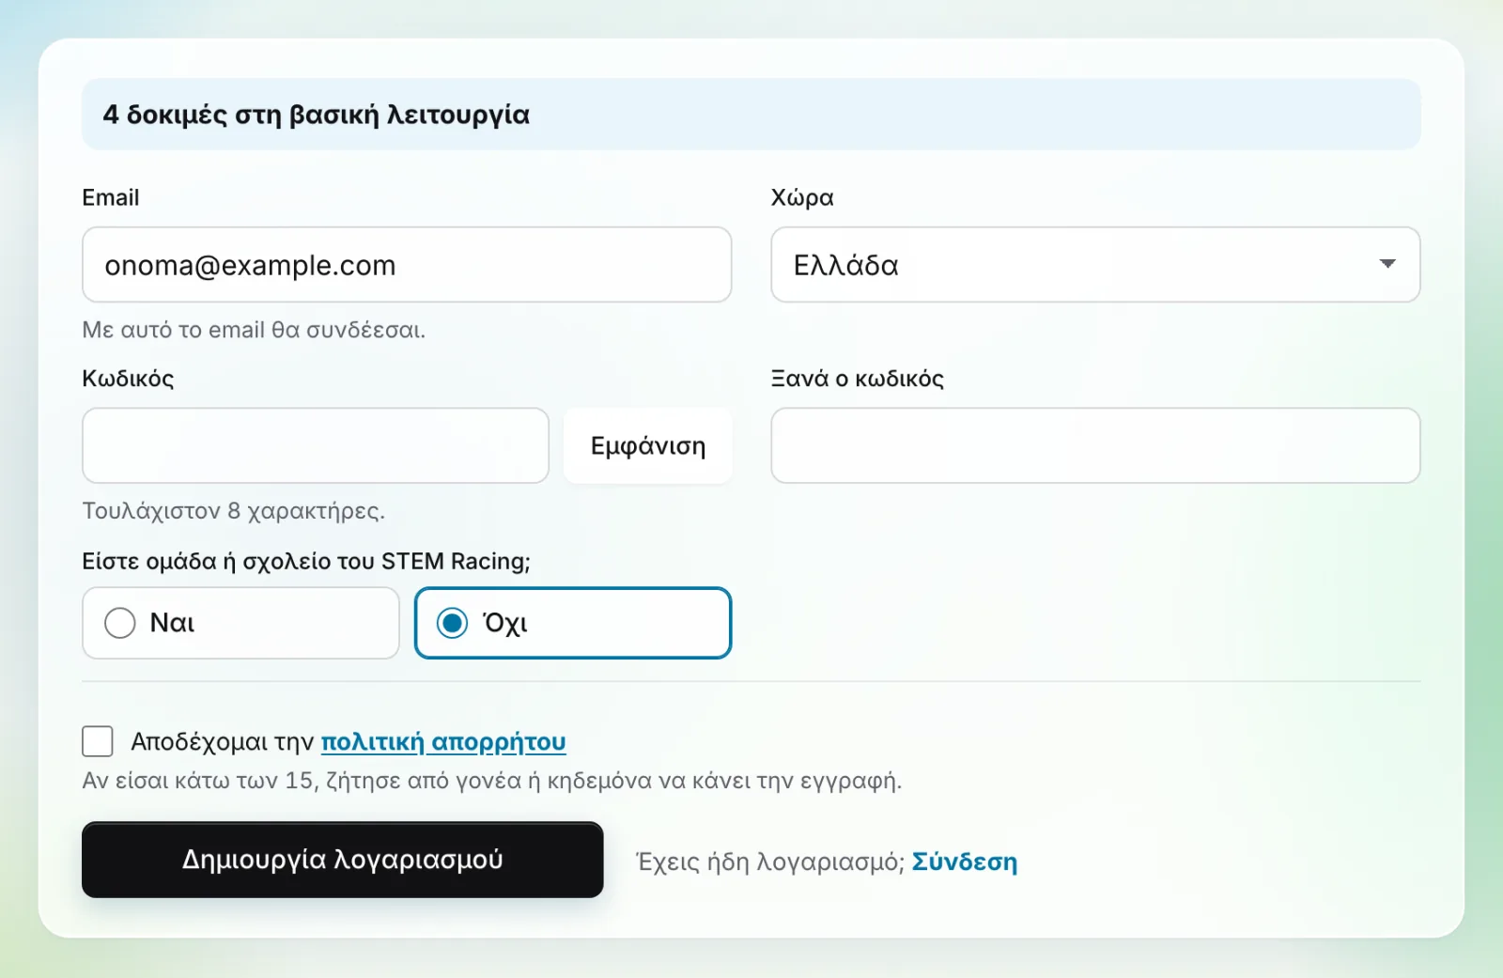Click the under-15 parent registration note
This screenshot has height=978, width=1503.
pyautogui.click(x=492, y=781)
